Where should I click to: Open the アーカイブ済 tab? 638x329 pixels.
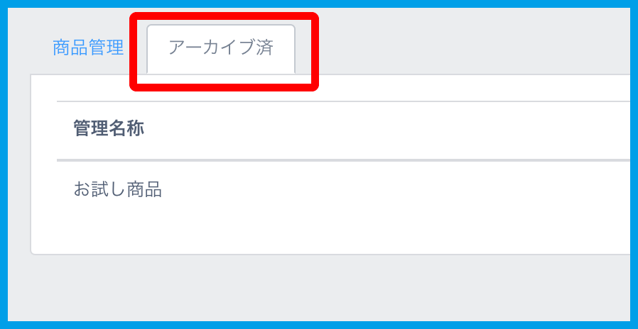click(x=220, y=48)
